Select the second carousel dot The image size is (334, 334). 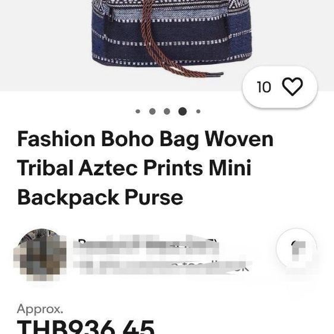(152, 111)
